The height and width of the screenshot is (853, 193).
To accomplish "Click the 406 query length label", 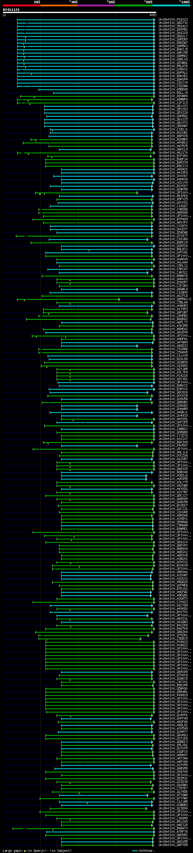I will [x=152, y=15].
